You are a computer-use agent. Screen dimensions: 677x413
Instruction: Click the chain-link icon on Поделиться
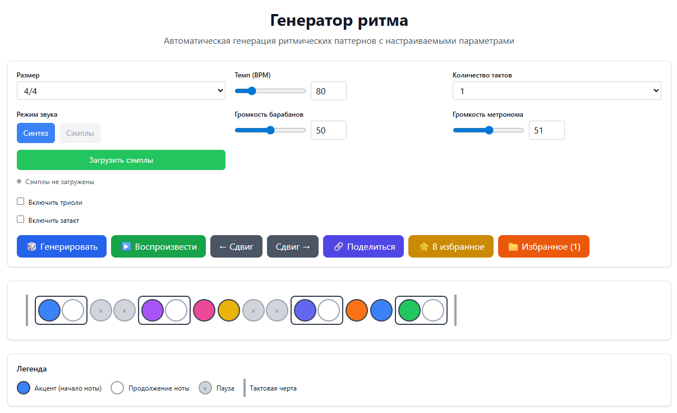click(x=340, y=246)
